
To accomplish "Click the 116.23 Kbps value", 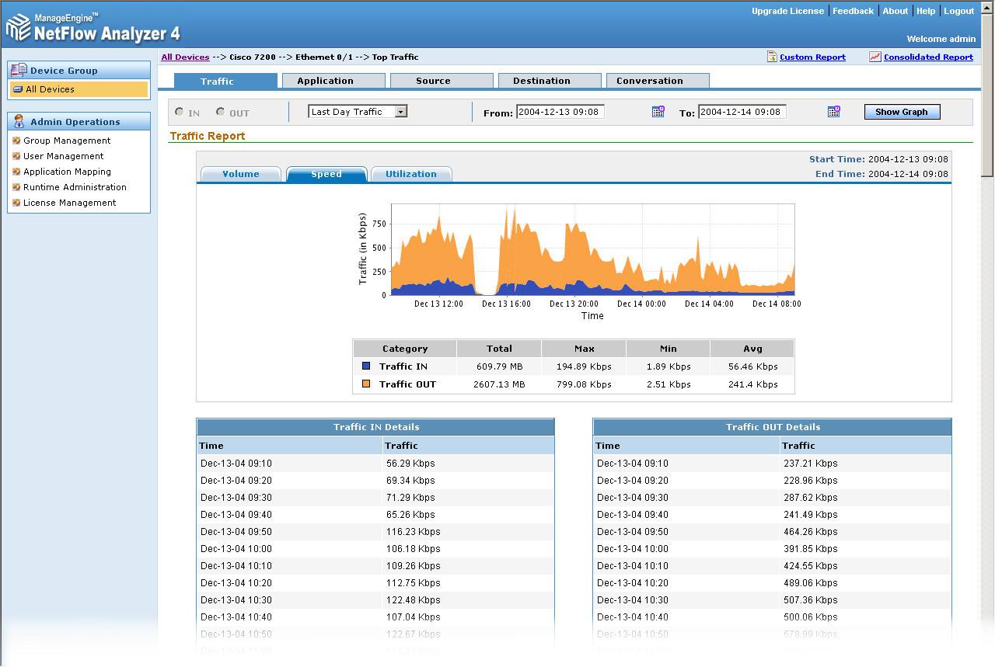I will 413,532.
